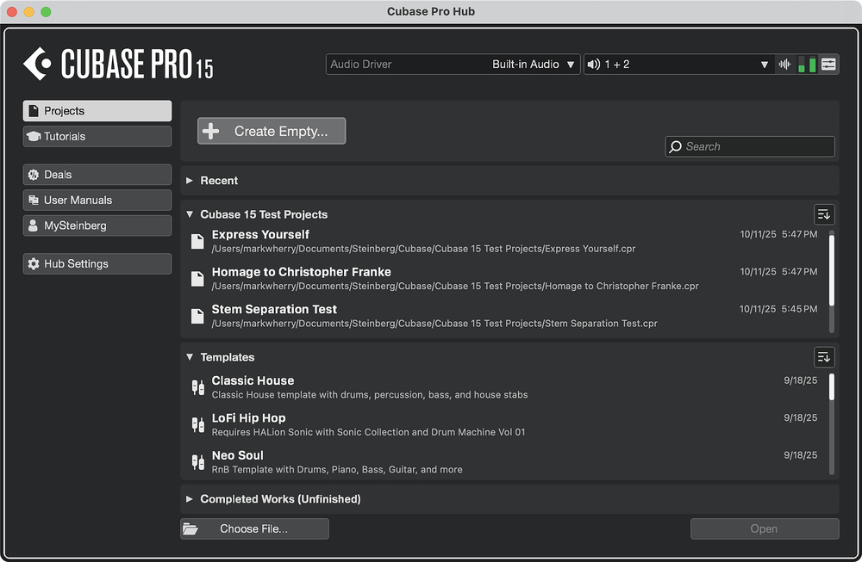The width and height of the screenshot is (862, 562).
Task: Switch to the Tutorials tab
Action: coord(97,136)
